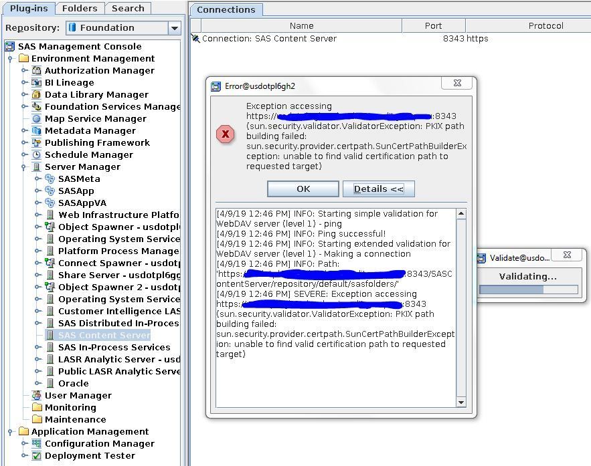Click the Object Spawner 2 icon
The height and width of the screenshot is (466, 591).
[x=50, y=287]
